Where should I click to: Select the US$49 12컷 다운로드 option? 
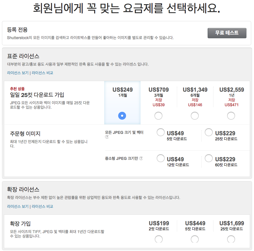(x=161, y=158)
